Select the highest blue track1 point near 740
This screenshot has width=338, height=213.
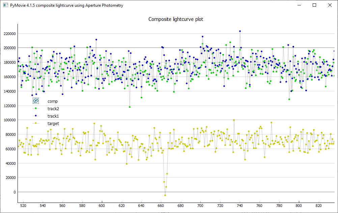tap(240, 31)
